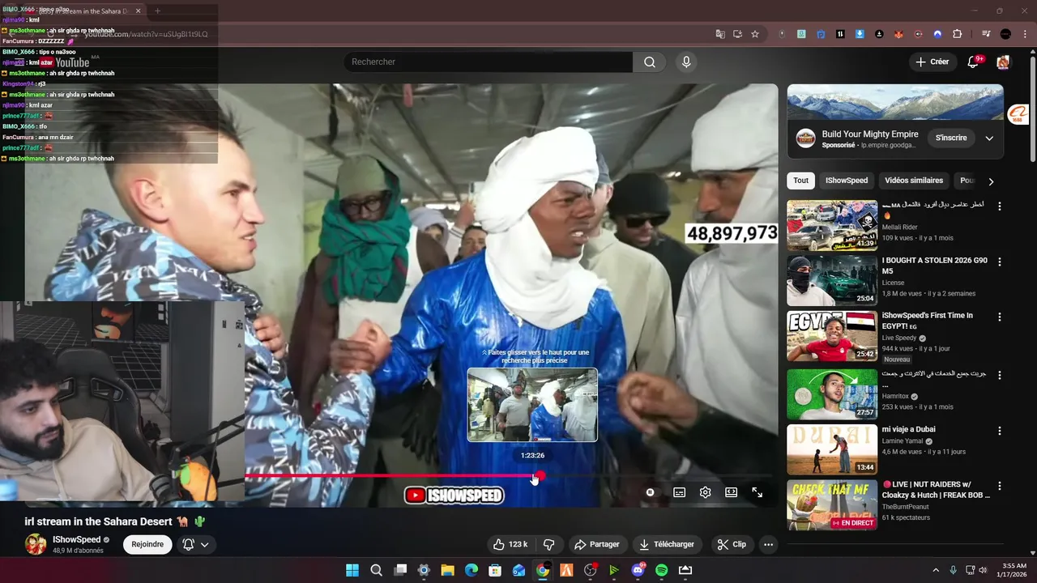Open Microsoft Edge from the taskbar
1037x583 pixels.
pyautogui.click(x=472, y=570)
